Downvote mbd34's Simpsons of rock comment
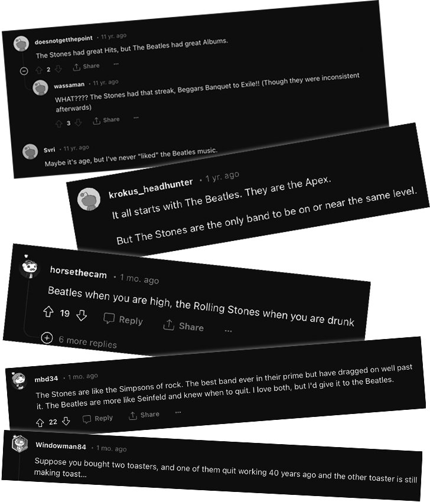 (x=66, y=421)
